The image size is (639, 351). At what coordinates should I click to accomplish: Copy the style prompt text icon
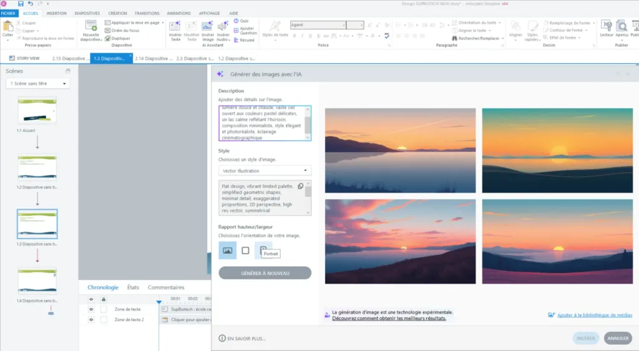tap(300, 186)
